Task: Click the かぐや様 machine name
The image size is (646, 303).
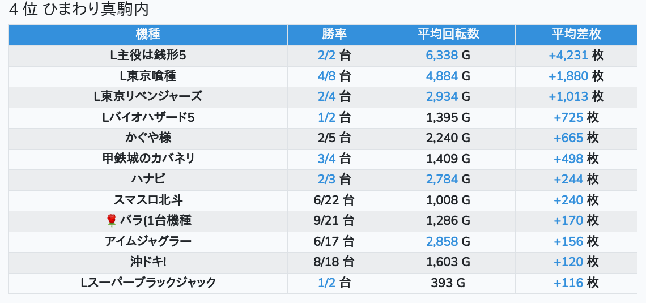Action: (x=148, y=138)
